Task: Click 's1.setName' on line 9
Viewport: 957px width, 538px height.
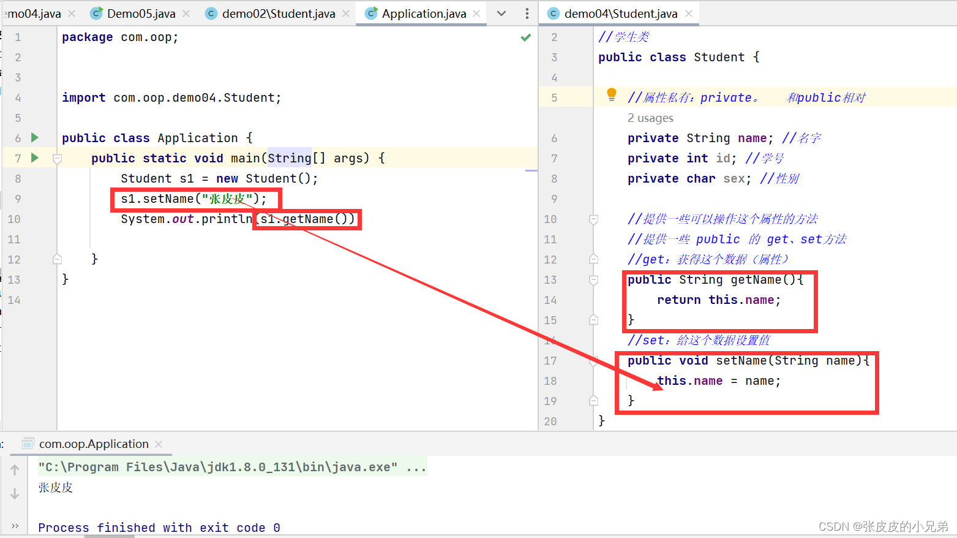Action: 157,199
